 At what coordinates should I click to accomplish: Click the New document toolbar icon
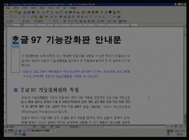[7, 12]
